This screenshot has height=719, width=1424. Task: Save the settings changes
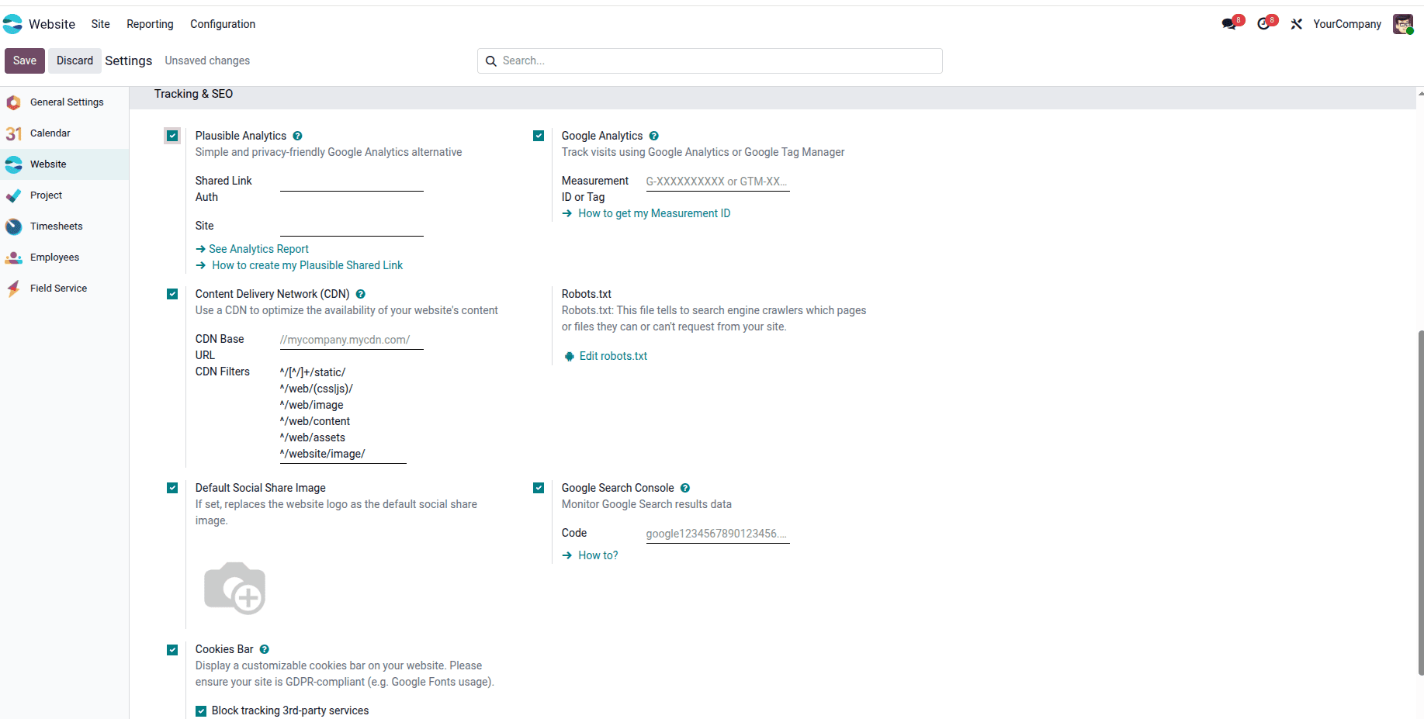(x=25, y=60)
